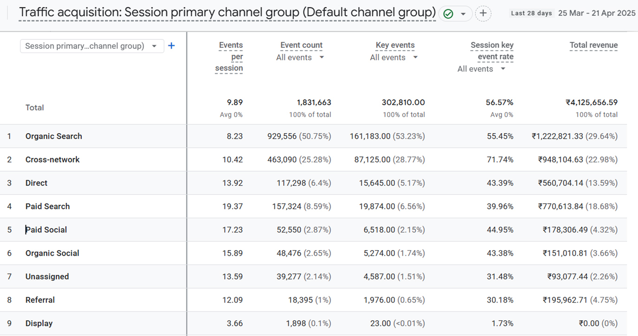Open All events dropdown under Session key event rate

(481, 69)
